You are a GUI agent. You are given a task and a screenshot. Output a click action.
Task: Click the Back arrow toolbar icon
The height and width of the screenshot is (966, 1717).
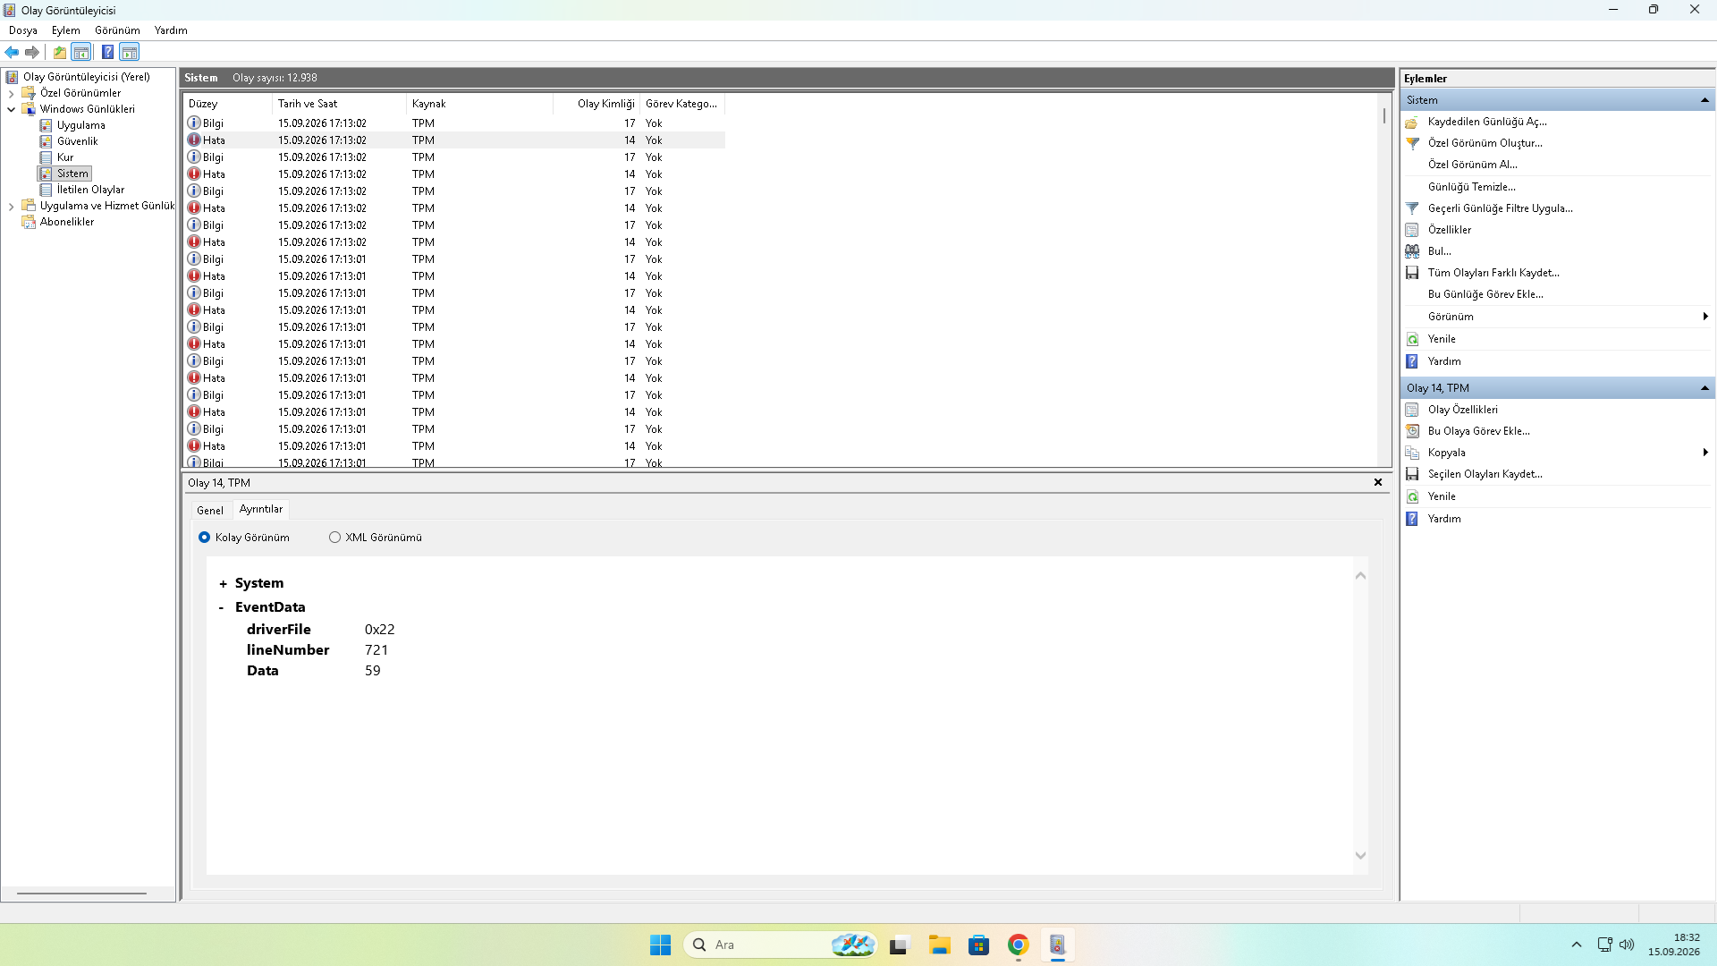point(13,52)
